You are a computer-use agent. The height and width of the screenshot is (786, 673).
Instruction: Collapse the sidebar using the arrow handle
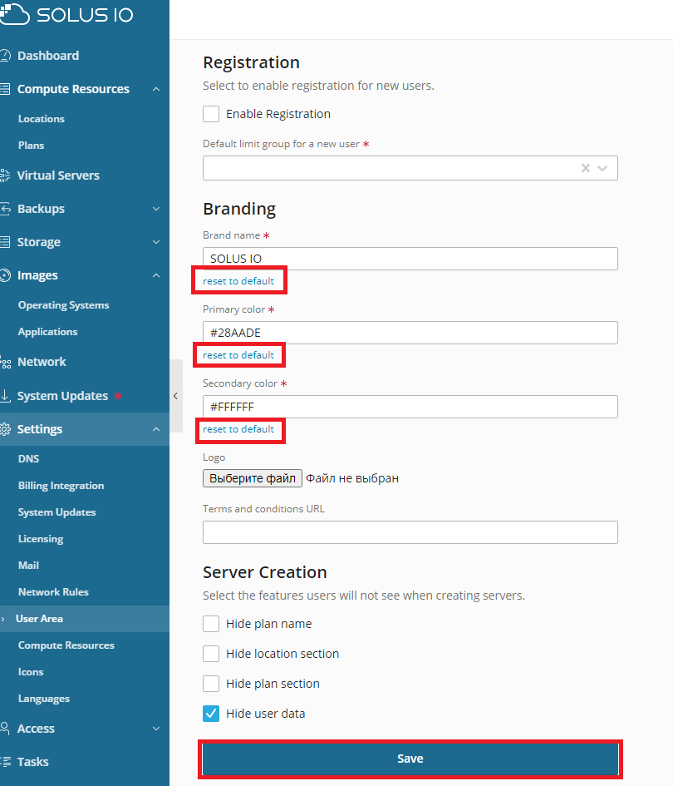175,396
